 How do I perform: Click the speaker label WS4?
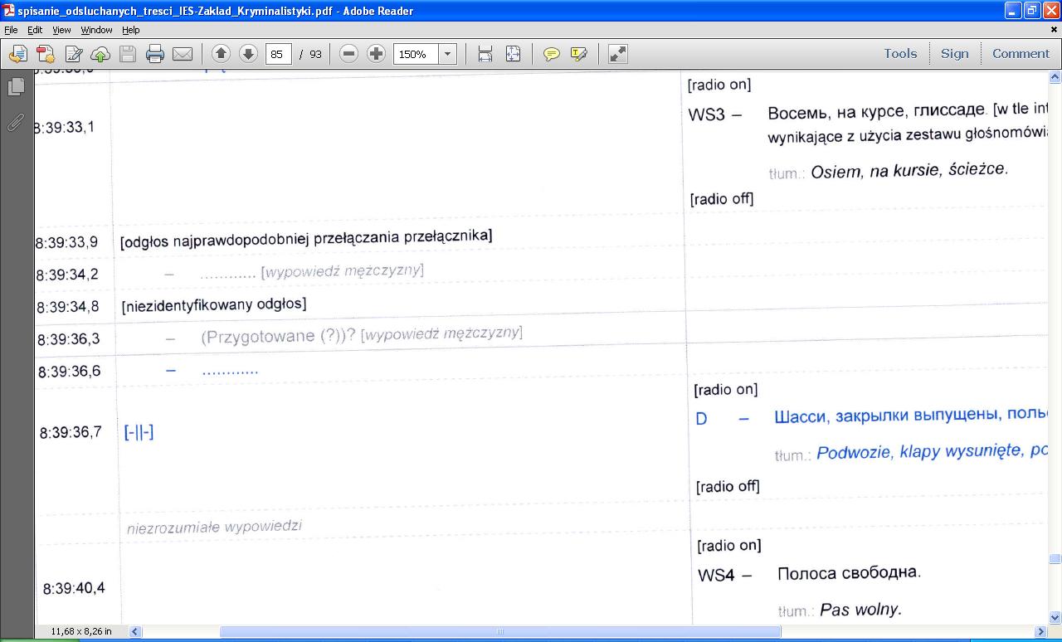[716, 575]
